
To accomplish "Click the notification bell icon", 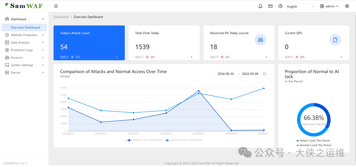I will tap(260, 6).
